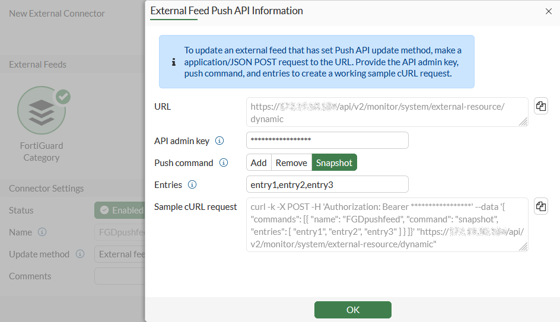Click the Update method info icon
This screenshot has width=560, height=322.
coord(80,254)
